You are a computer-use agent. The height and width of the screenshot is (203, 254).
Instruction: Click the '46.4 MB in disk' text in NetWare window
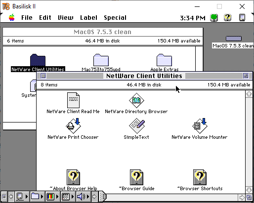tap(144, 85)
